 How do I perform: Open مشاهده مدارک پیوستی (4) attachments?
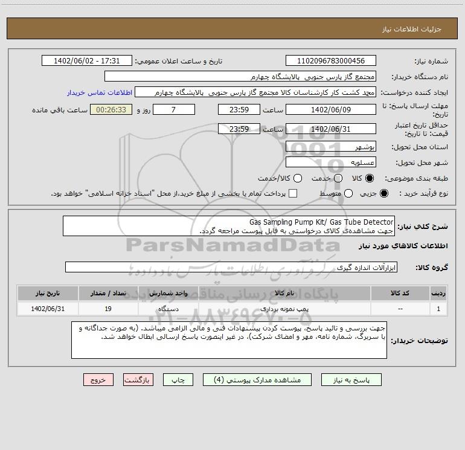[x=257, y=380]
